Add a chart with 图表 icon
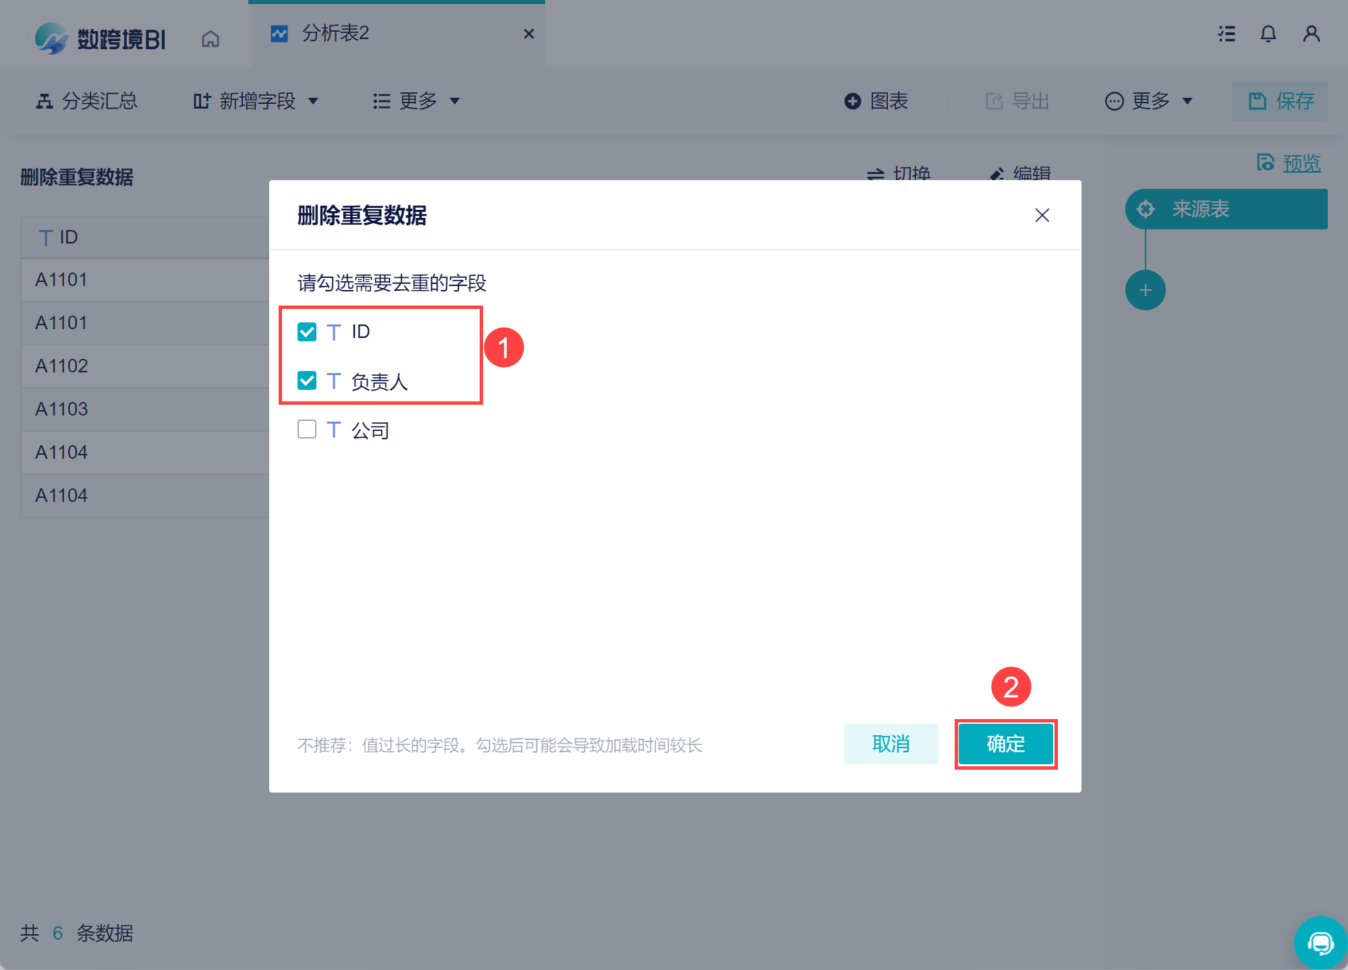 [853, 101]
